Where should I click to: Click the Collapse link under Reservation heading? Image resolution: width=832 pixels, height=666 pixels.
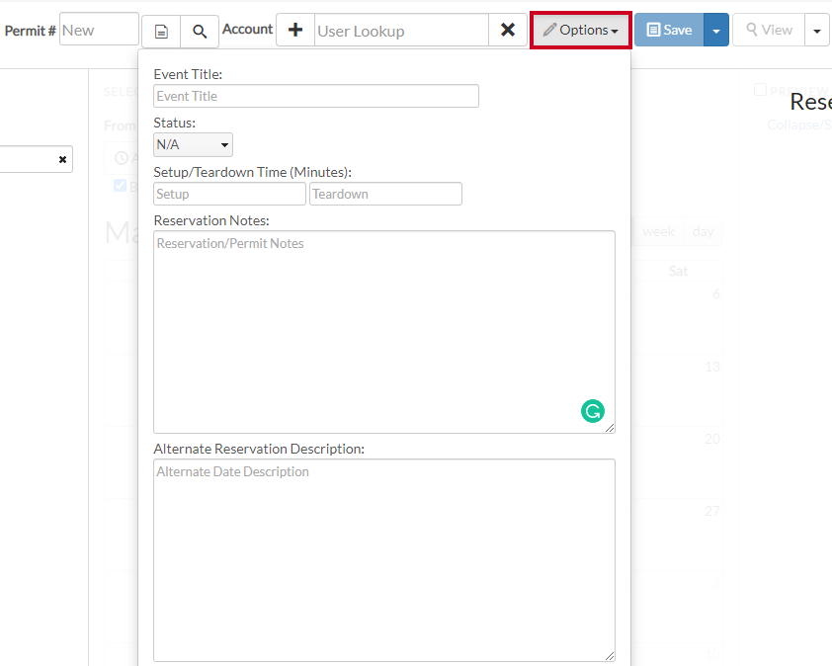point(799,125)
